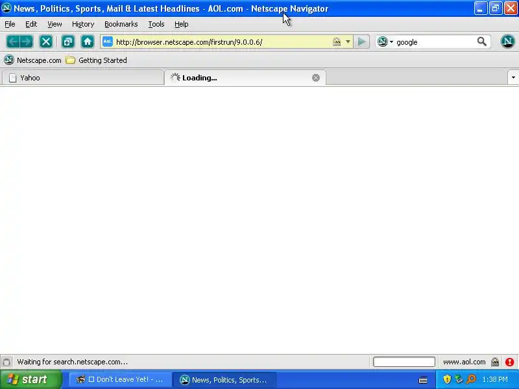Go forward with the Forward arrow button
519x389 pixels.
(x=27, y=41)
